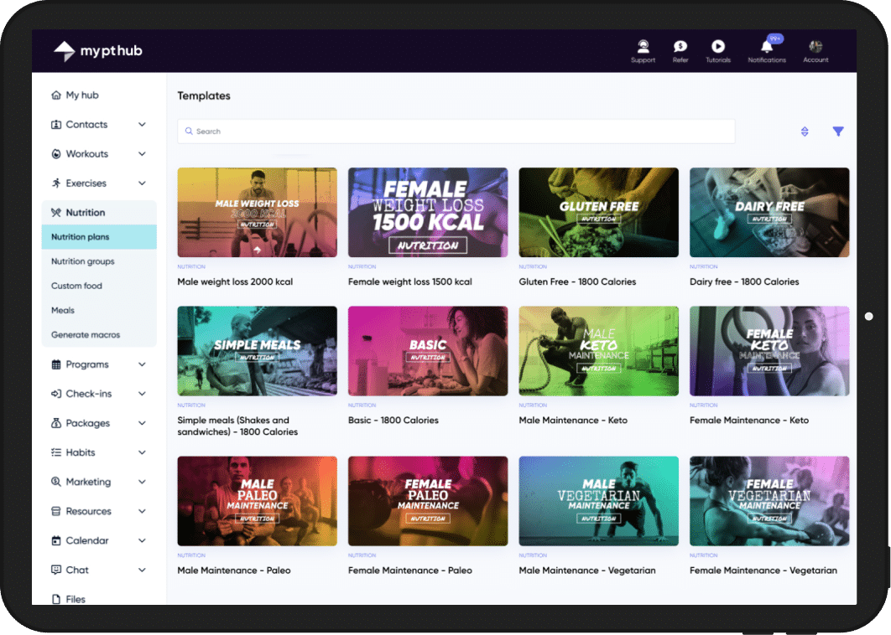Expand the Programs chevron in the sidebar

(x=142, y=364)
